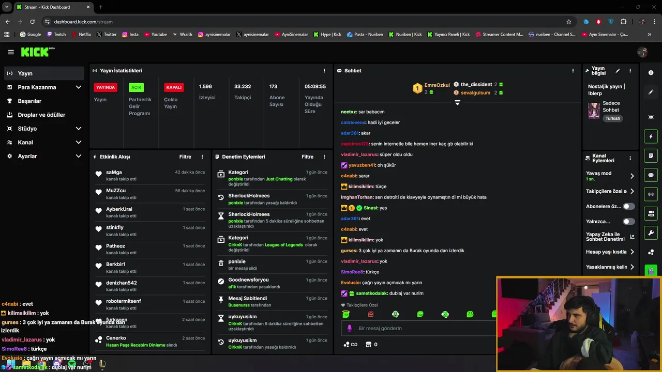Image resolution: width=662 pixels, height=372 pixels.
Task: Click the pencil icon in right sidebar
Action: [x=651, y=92]
